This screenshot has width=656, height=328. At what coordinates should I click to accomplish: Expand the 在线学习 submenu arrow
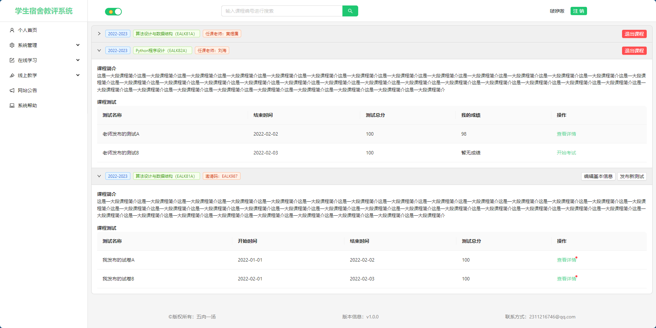tap(78, 60)
